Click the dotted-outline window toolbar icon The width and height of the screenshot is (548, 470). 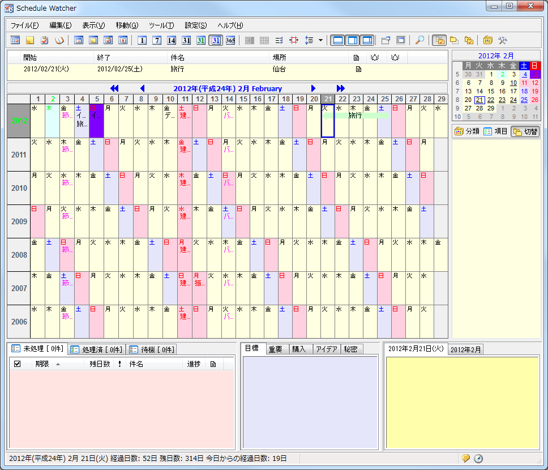tap(386, 40)
